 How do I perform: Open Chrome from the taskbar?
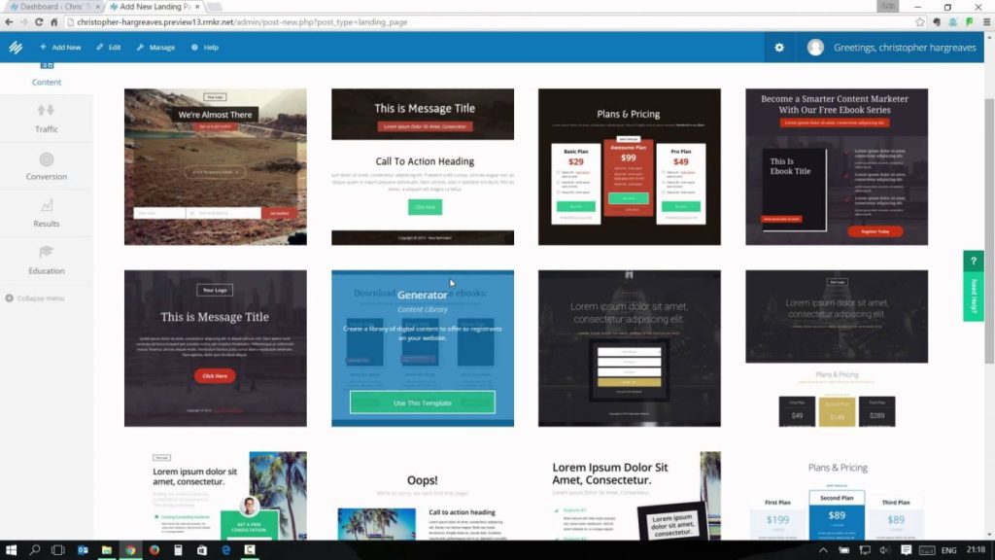[x=130, y=550]
